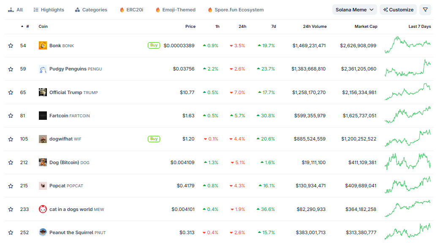446x243 pixels.
Task: Click the 36.6% seven-day change
Action: point(266,210)
